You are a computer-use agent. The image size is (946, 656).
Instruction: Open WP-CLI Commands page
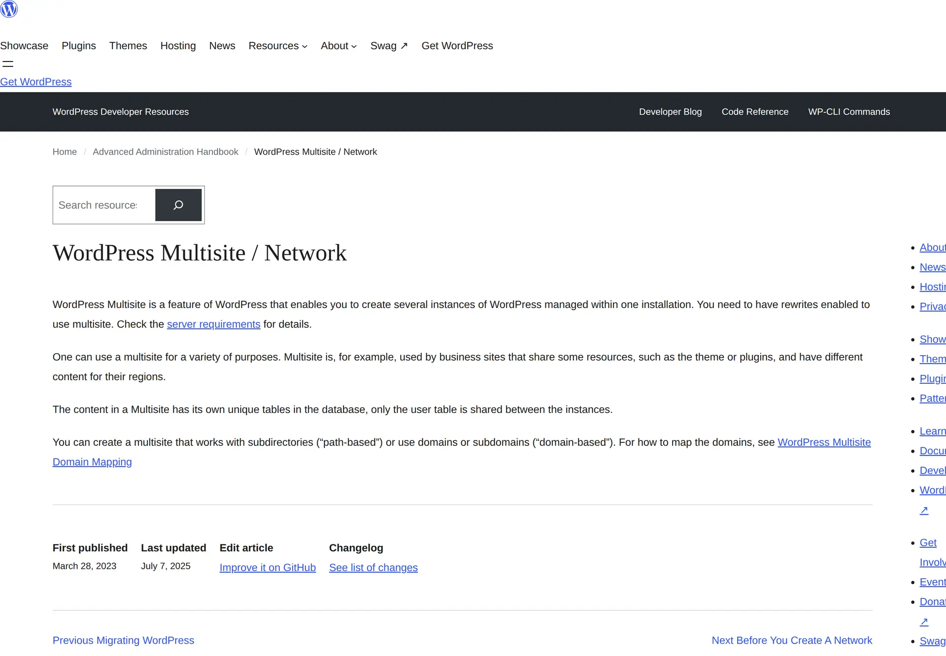point(849,112)
